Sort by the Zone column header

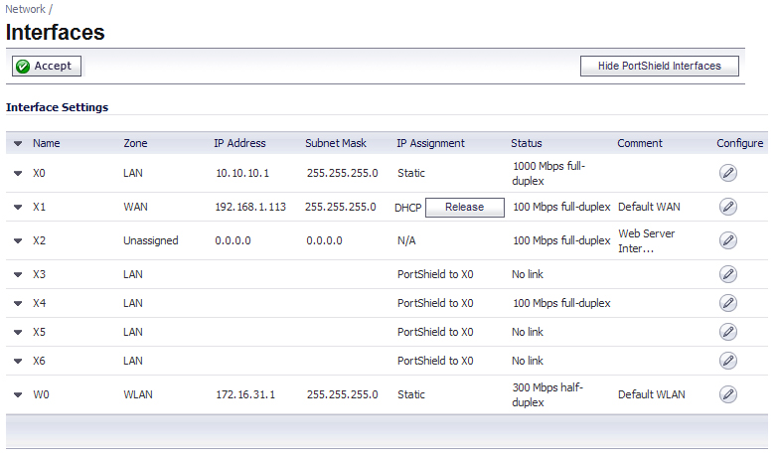[x=135, y=143]
